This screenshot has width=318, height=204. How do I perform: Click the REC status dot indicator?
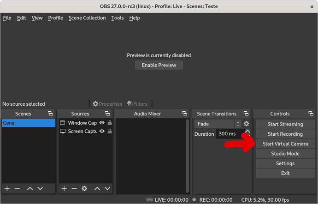tap(194, 199)
